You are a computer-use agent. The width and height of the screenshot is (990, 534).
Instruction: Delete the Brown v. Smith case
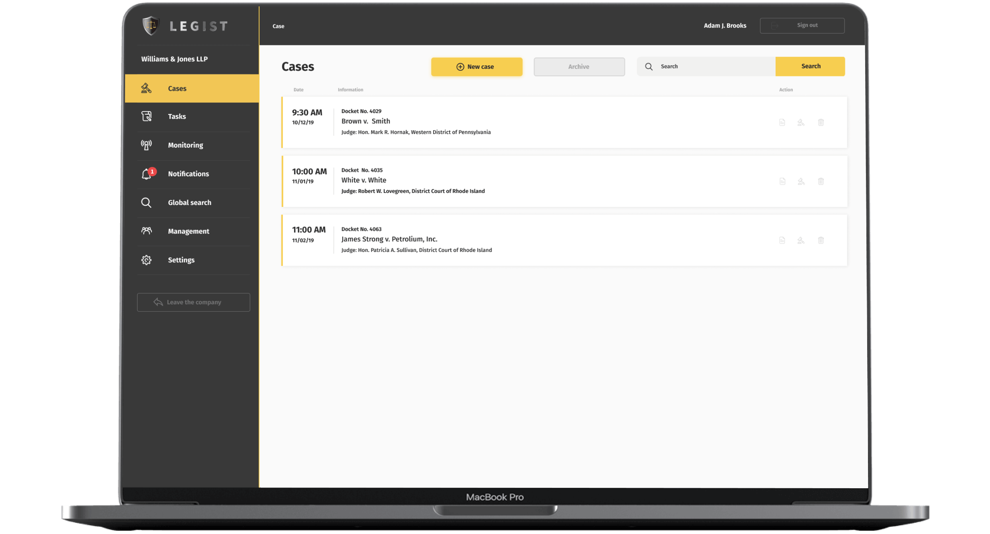821,123
